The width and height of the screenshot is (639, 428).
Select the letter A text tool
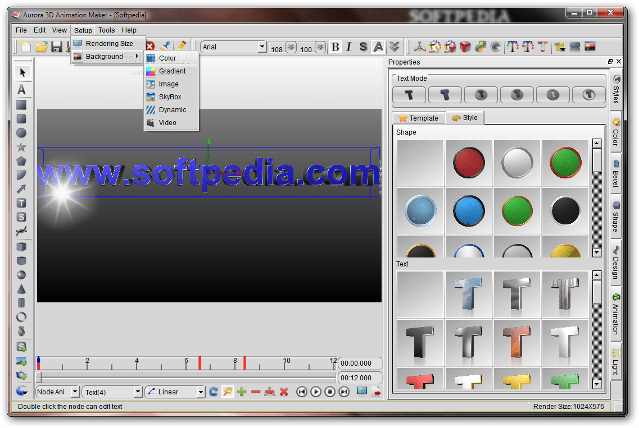tap(21, 90)
